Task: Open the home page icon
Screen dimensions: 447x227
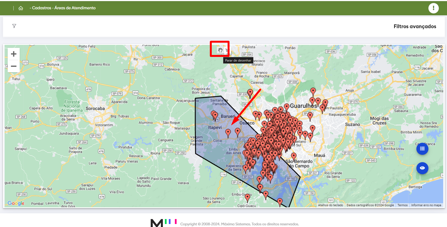Action: click(21, 8)
